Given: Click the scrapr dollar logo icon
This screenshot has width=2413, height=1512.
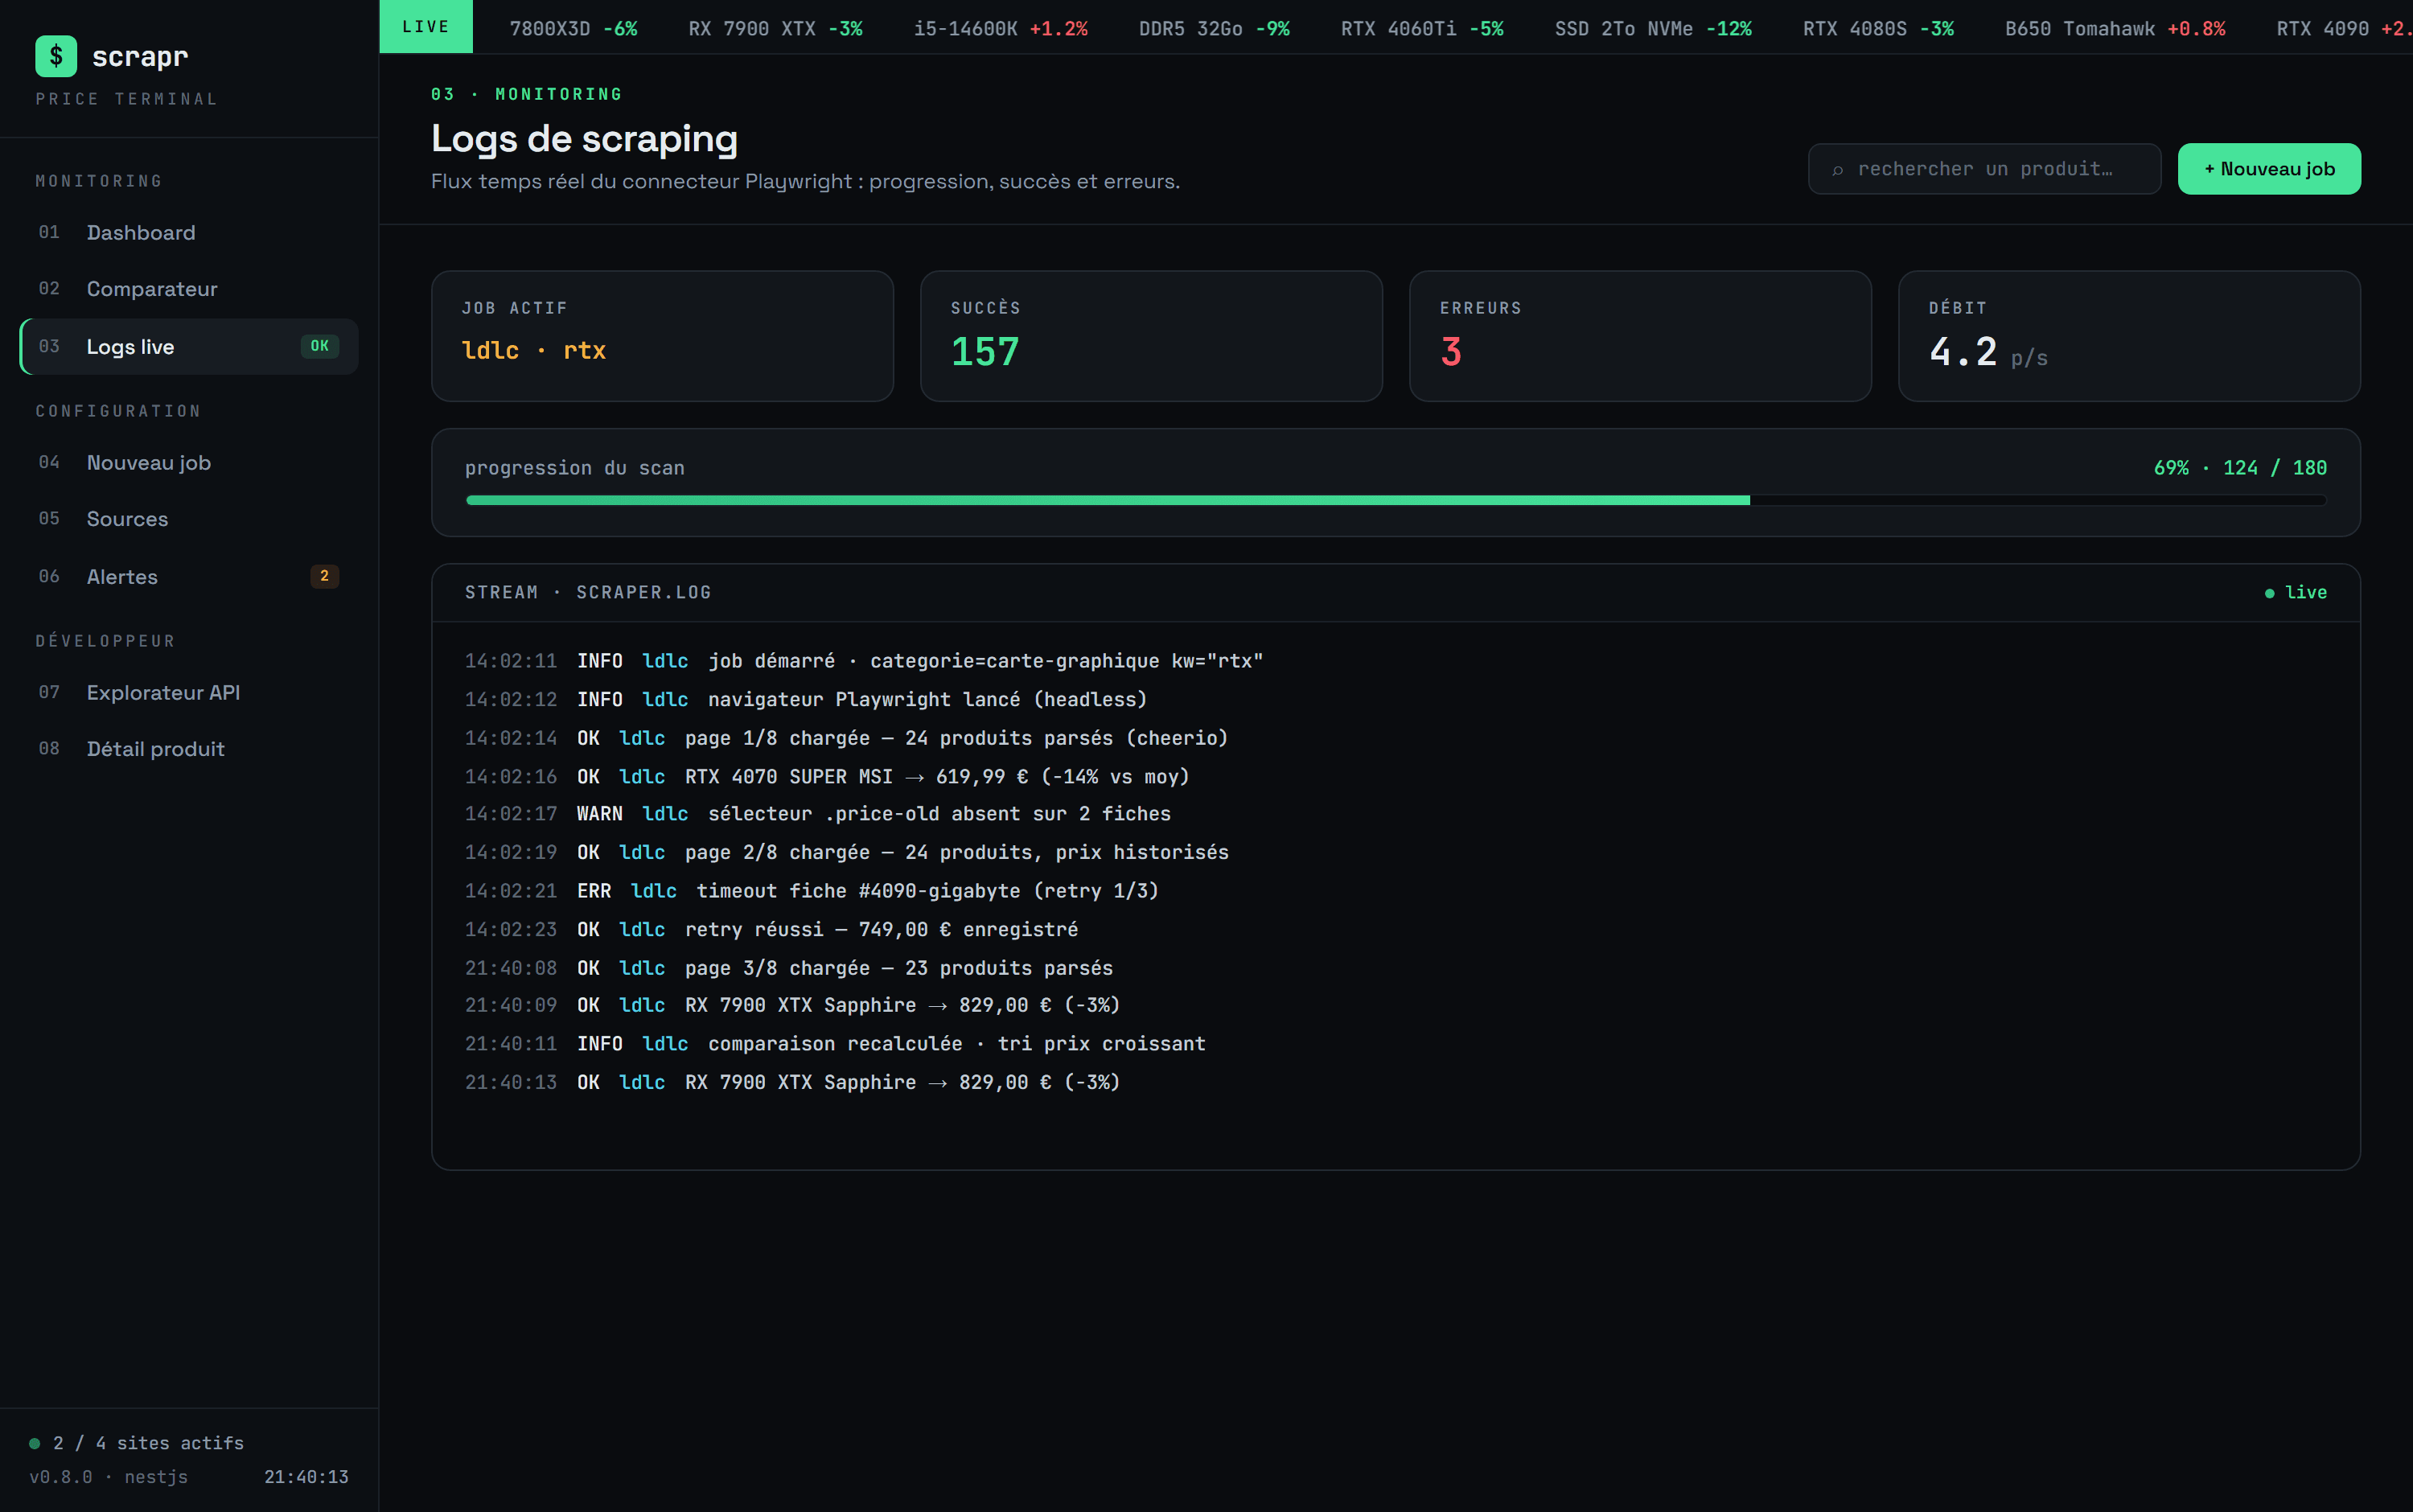Looking at the screenshot, I should click(56, 56).
